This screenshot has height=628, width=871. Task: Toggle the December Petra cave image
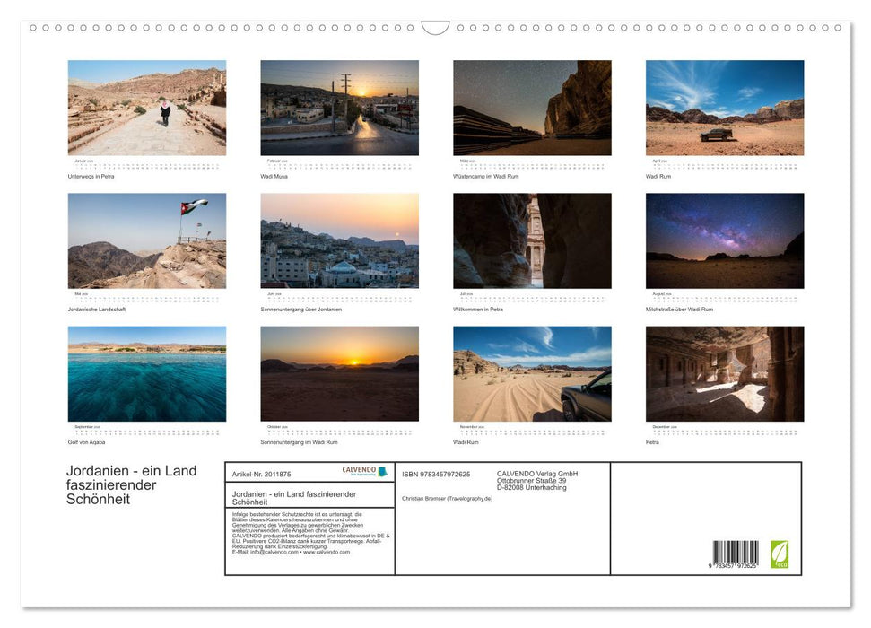(x=724, y=373)
